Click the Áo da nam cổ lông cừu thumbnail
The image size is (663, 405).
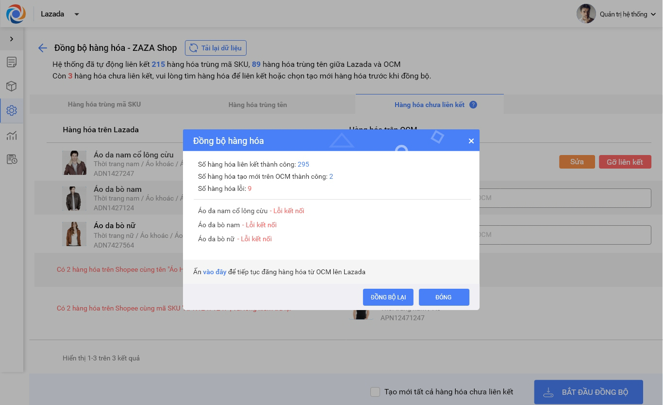[74, 162]
